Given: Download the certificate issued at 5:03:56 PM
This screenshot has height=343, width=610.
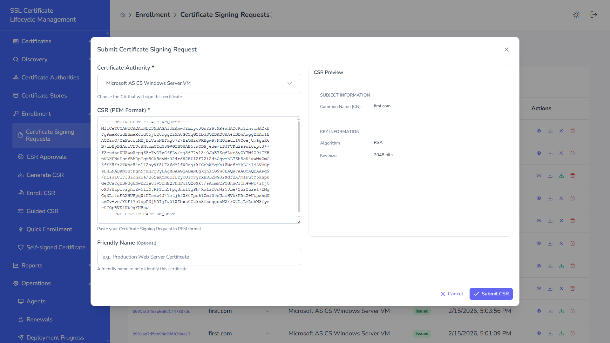Looking at the screenshot, I should point(550,311).
